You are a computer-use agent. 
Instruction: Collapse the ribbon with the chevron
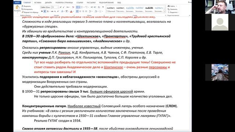(x=189, y=15)
